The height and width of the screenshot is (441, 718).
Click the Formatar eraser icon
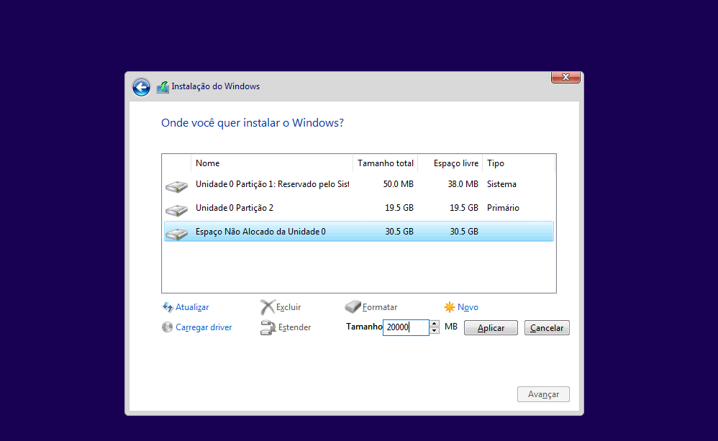point(353,306)
